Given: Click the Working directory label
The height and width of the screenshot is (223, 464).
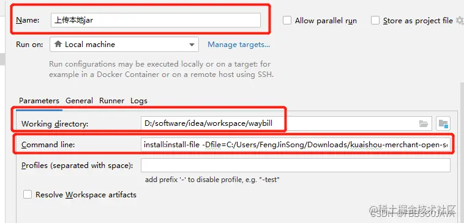Looking at the screenshot, I should 54,124.
